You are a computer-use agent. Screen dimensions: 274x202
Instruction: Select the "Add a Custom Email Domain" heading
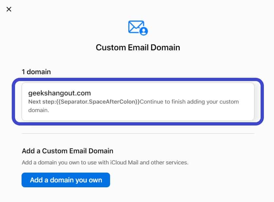pos(68,151)
